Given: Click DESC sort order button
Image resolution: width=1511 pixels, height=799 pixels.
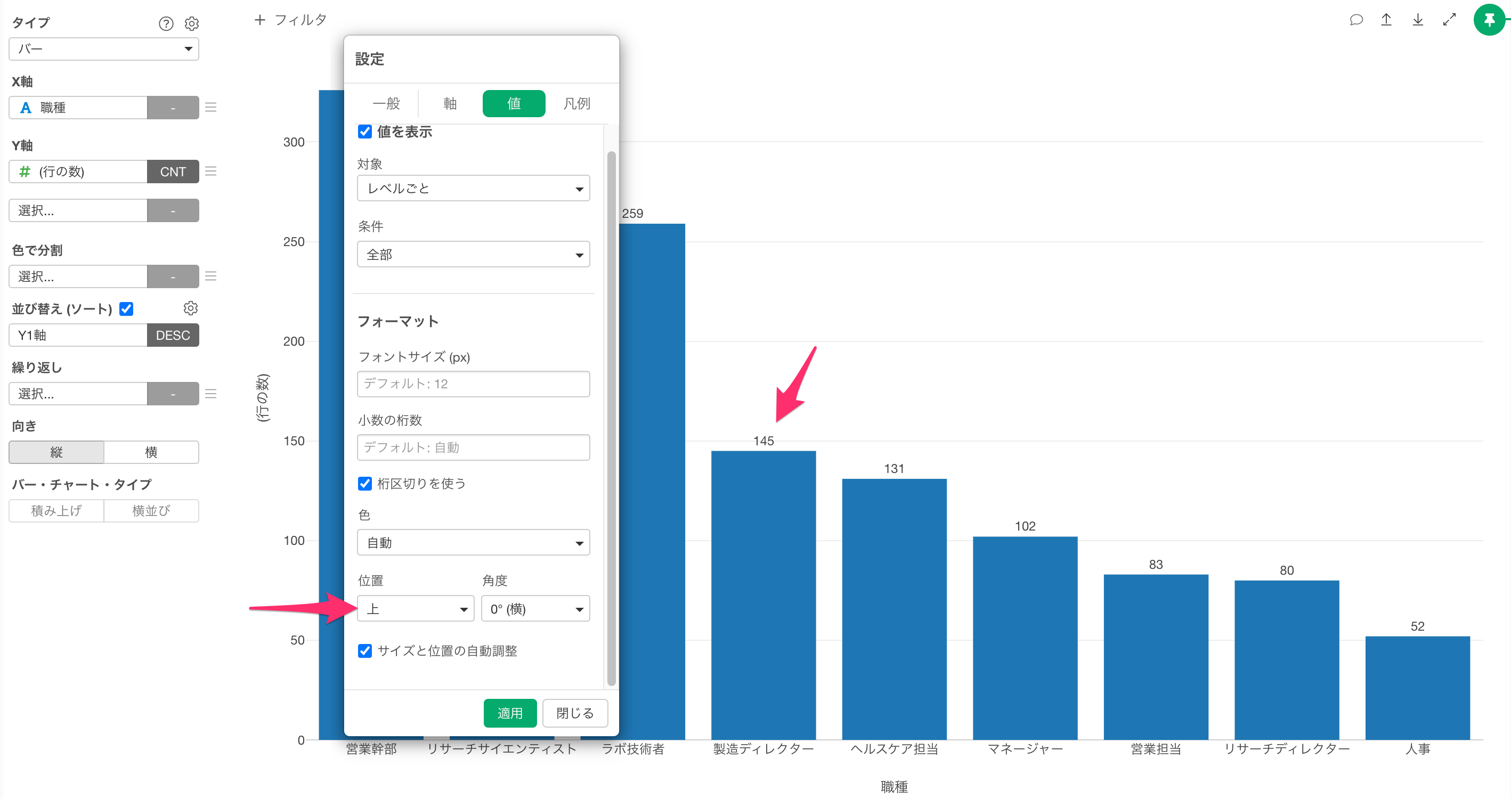Looking at the screenshot, I should coord(173,335).
